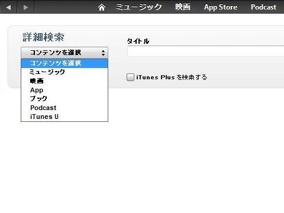Go forward with the right arrow button
This screenshot has height=213, width=284.
[x=26, y=7]
